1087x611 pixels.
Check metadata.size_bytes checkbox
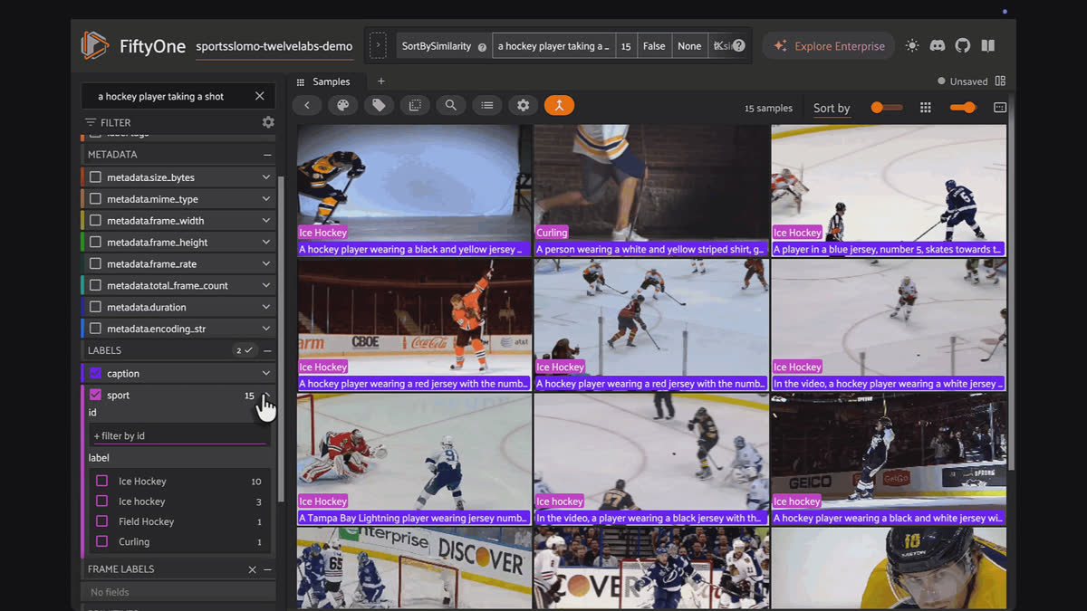95,177
